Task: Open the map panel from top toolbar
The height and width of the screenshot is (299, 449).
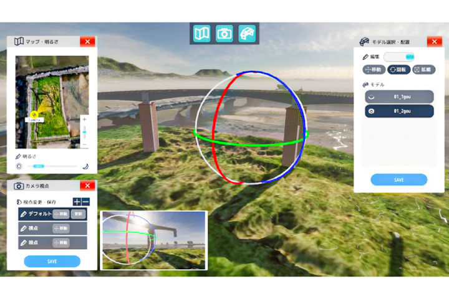Action: pos(201,34)
